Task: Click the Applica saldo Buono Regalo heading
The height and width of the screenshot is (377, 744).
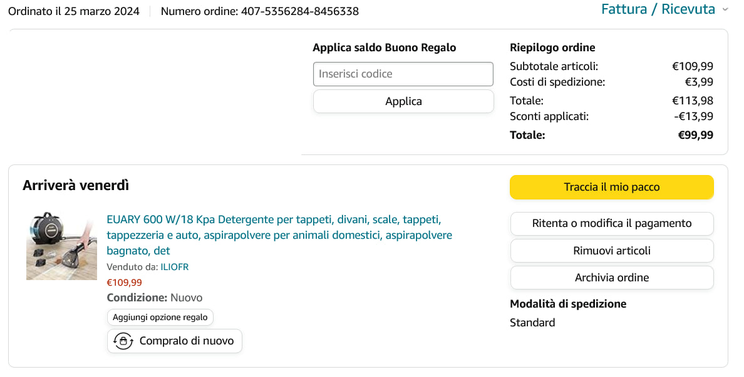Action: tap(384, 48)
